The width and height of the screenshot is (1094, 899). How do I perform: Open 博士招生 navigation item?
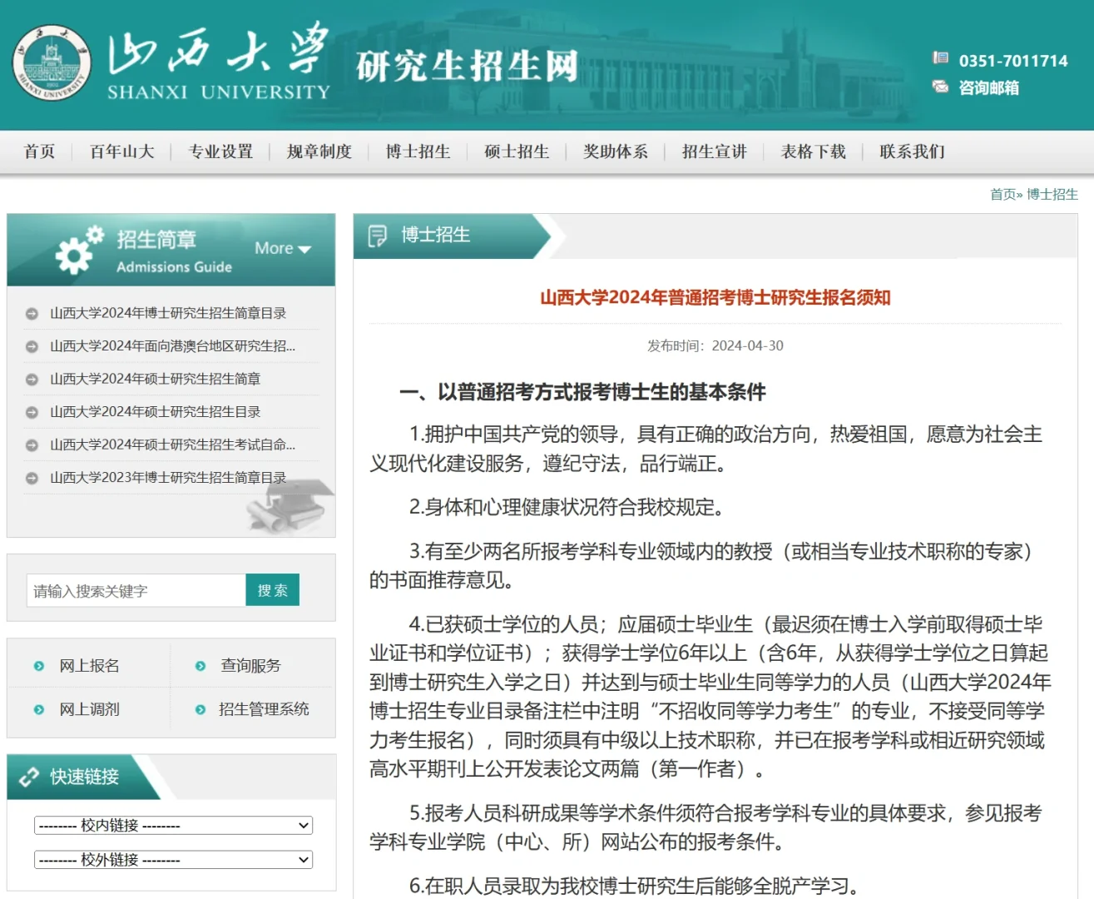pos(418,151)
